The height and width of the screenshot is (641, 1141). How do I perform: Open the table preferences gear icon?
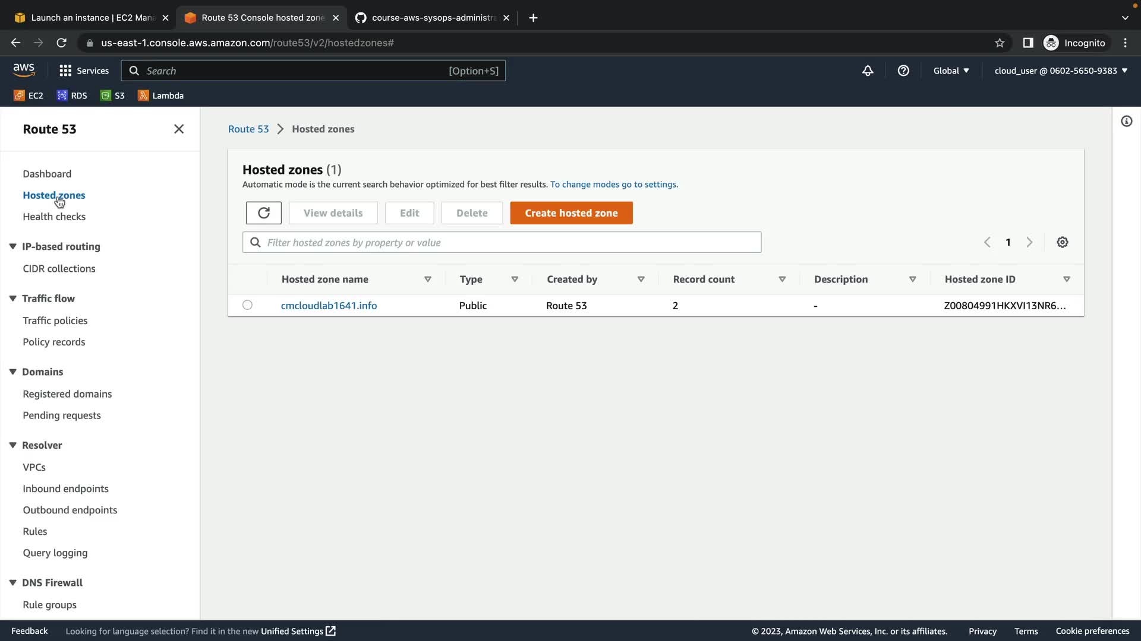coord(1062,242)
